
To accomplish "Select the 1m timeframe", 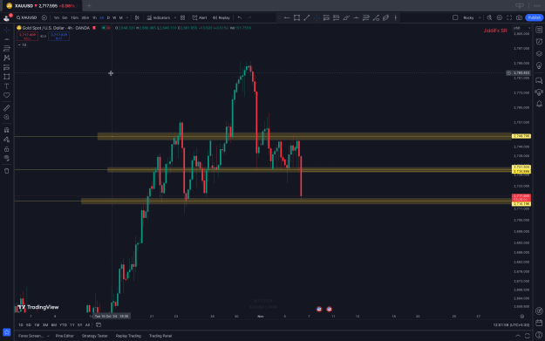I will tap(57, 17).
